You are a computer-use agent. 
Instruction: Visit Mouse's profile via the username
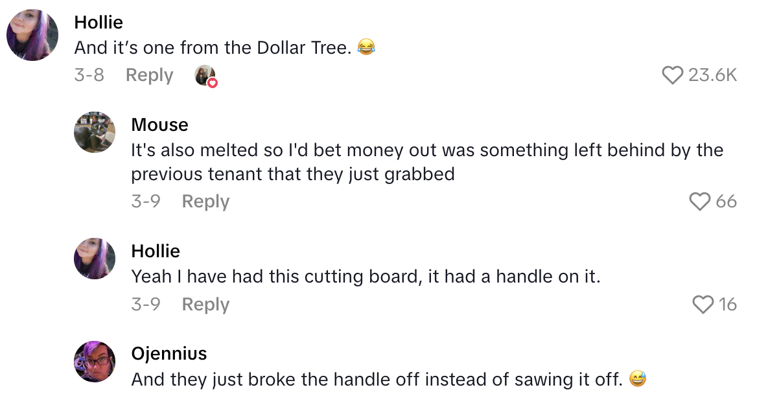pos(159,124)
